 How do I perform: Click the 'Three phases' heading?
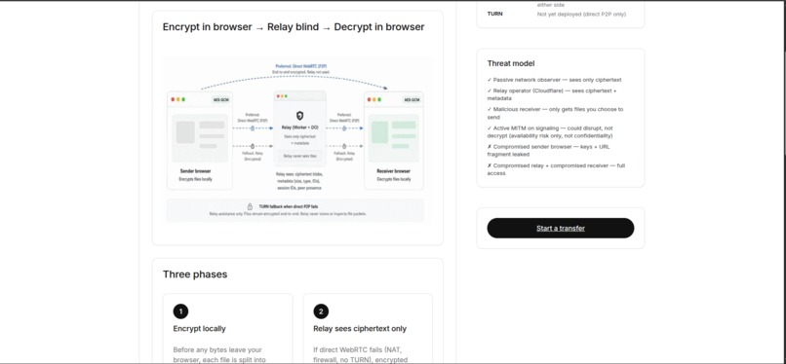coord(195,274)
